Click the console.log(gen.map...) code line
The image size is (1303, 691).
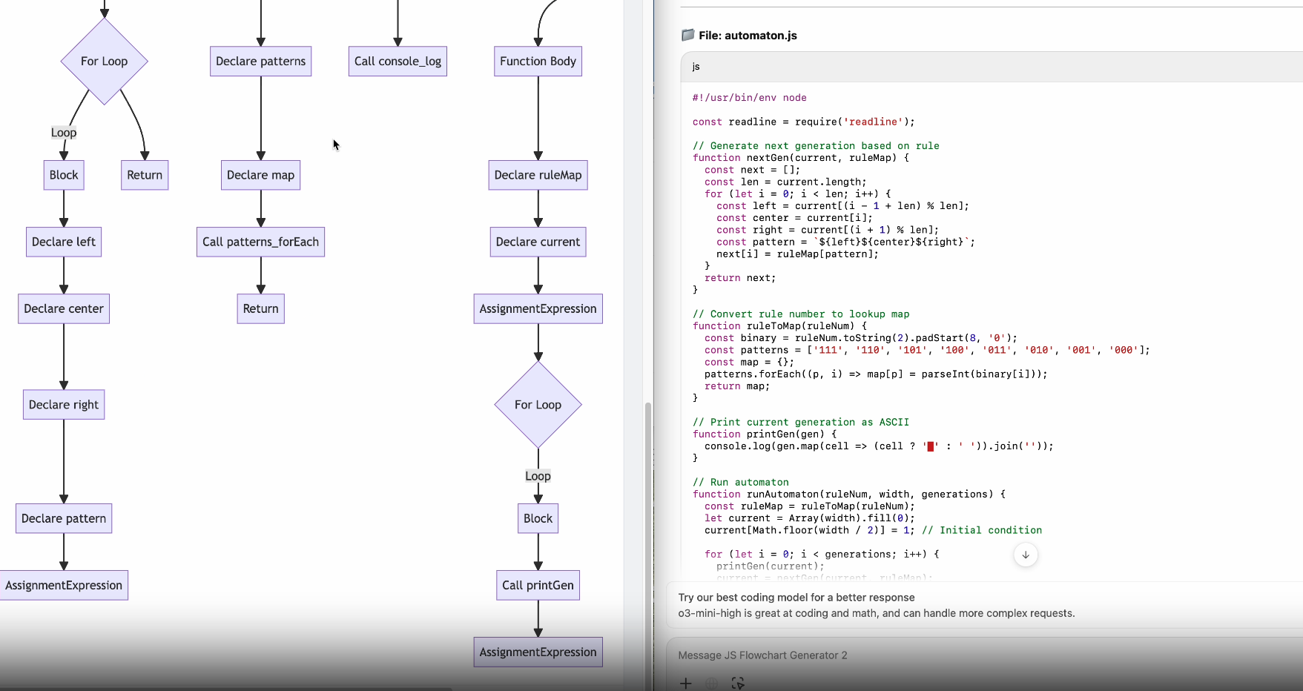coord(879,446)
